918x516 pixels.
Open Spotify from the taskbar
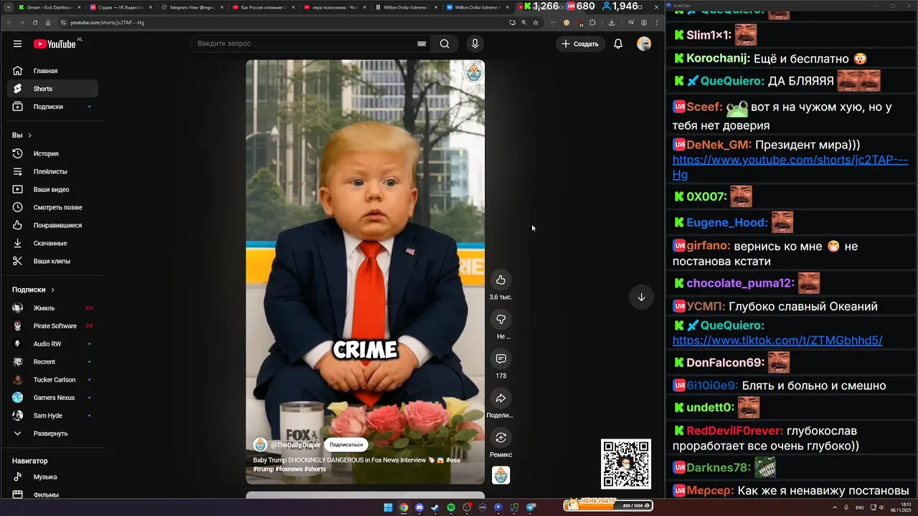pyautogui.click(x=451, y=507)
